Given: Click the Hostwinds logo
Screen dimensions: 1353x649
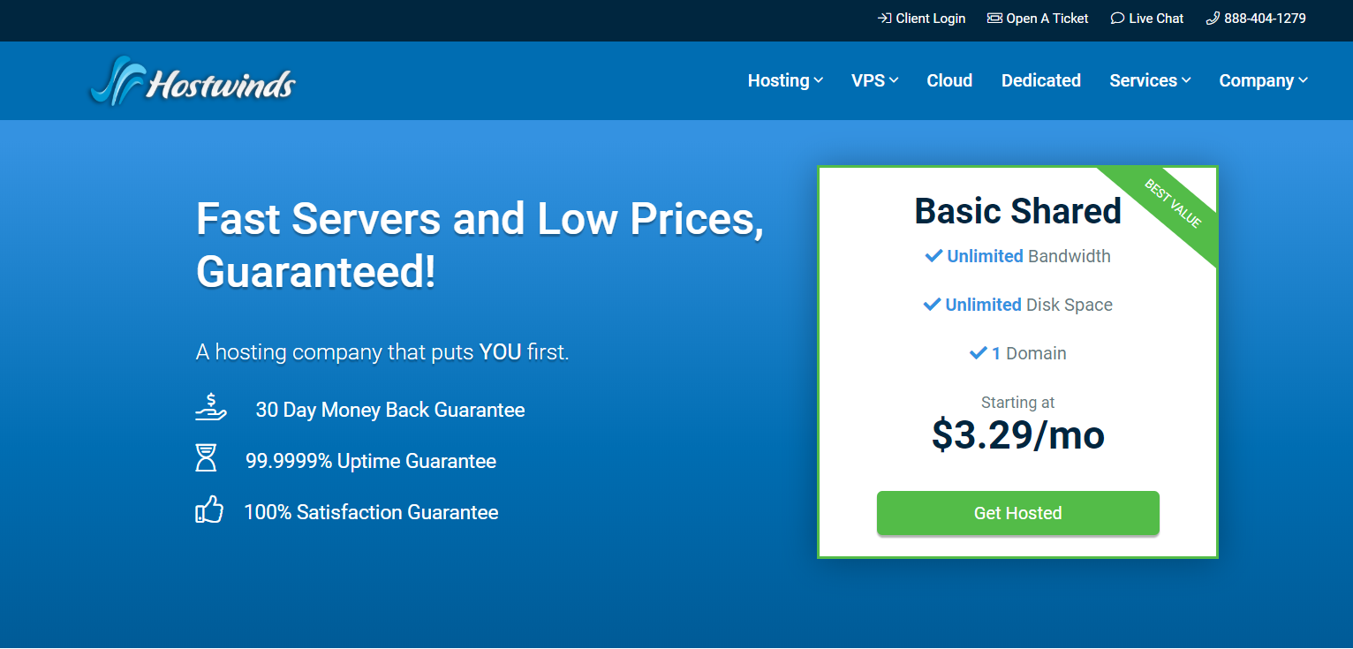Looking at the screenshot, I should tap(193, 81).
